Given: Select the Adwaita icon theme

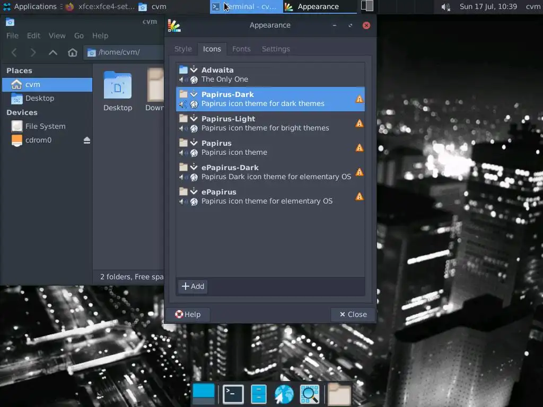Looking at the screenshot, I should (270, 75).
